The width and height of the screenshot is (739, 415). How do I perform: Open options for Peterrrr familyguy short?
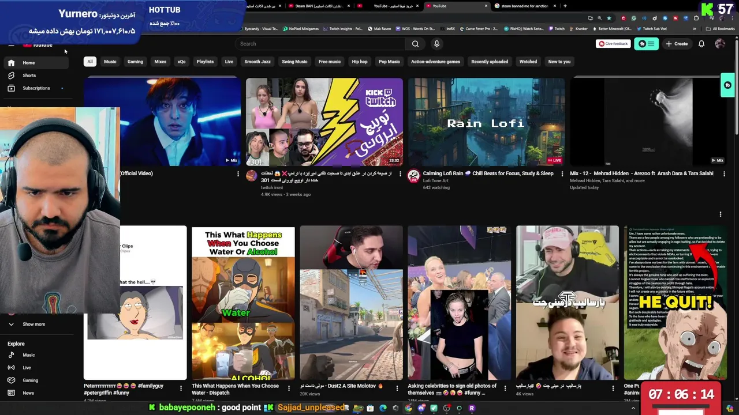(x=181, y=388)
